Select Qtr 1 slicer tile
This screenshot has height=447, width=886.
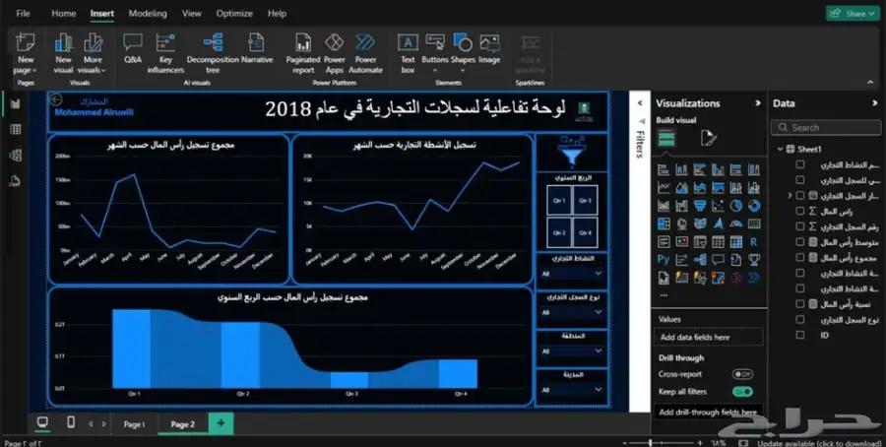tap(559, 200)
